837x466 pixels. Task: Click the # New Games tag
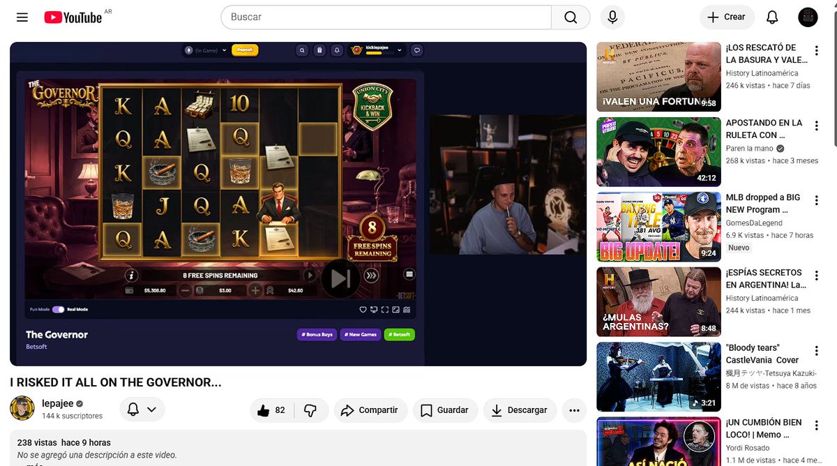click(x=361, y=335)
